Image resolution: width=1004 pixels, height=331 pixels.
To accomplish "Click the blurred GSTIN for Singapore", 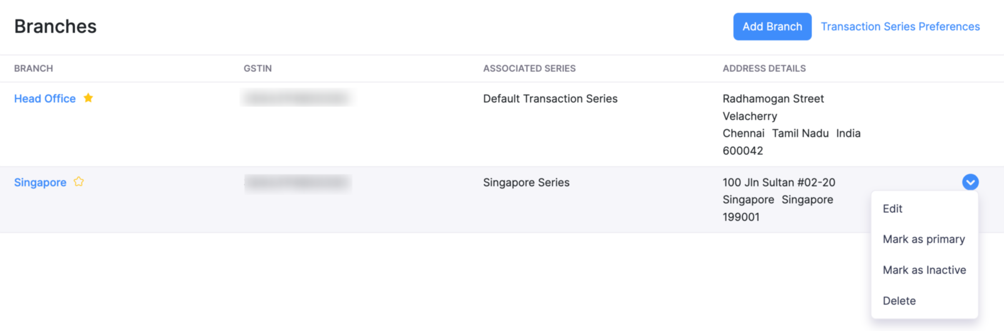I will click(x=298, y=183).
